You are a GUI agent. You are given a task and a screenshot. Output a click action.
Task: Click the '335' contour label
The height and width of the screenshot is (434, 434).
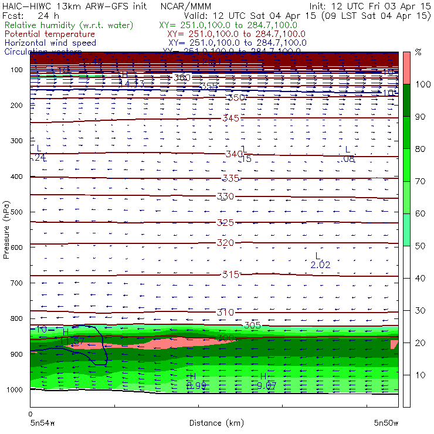tap(230, 178)
